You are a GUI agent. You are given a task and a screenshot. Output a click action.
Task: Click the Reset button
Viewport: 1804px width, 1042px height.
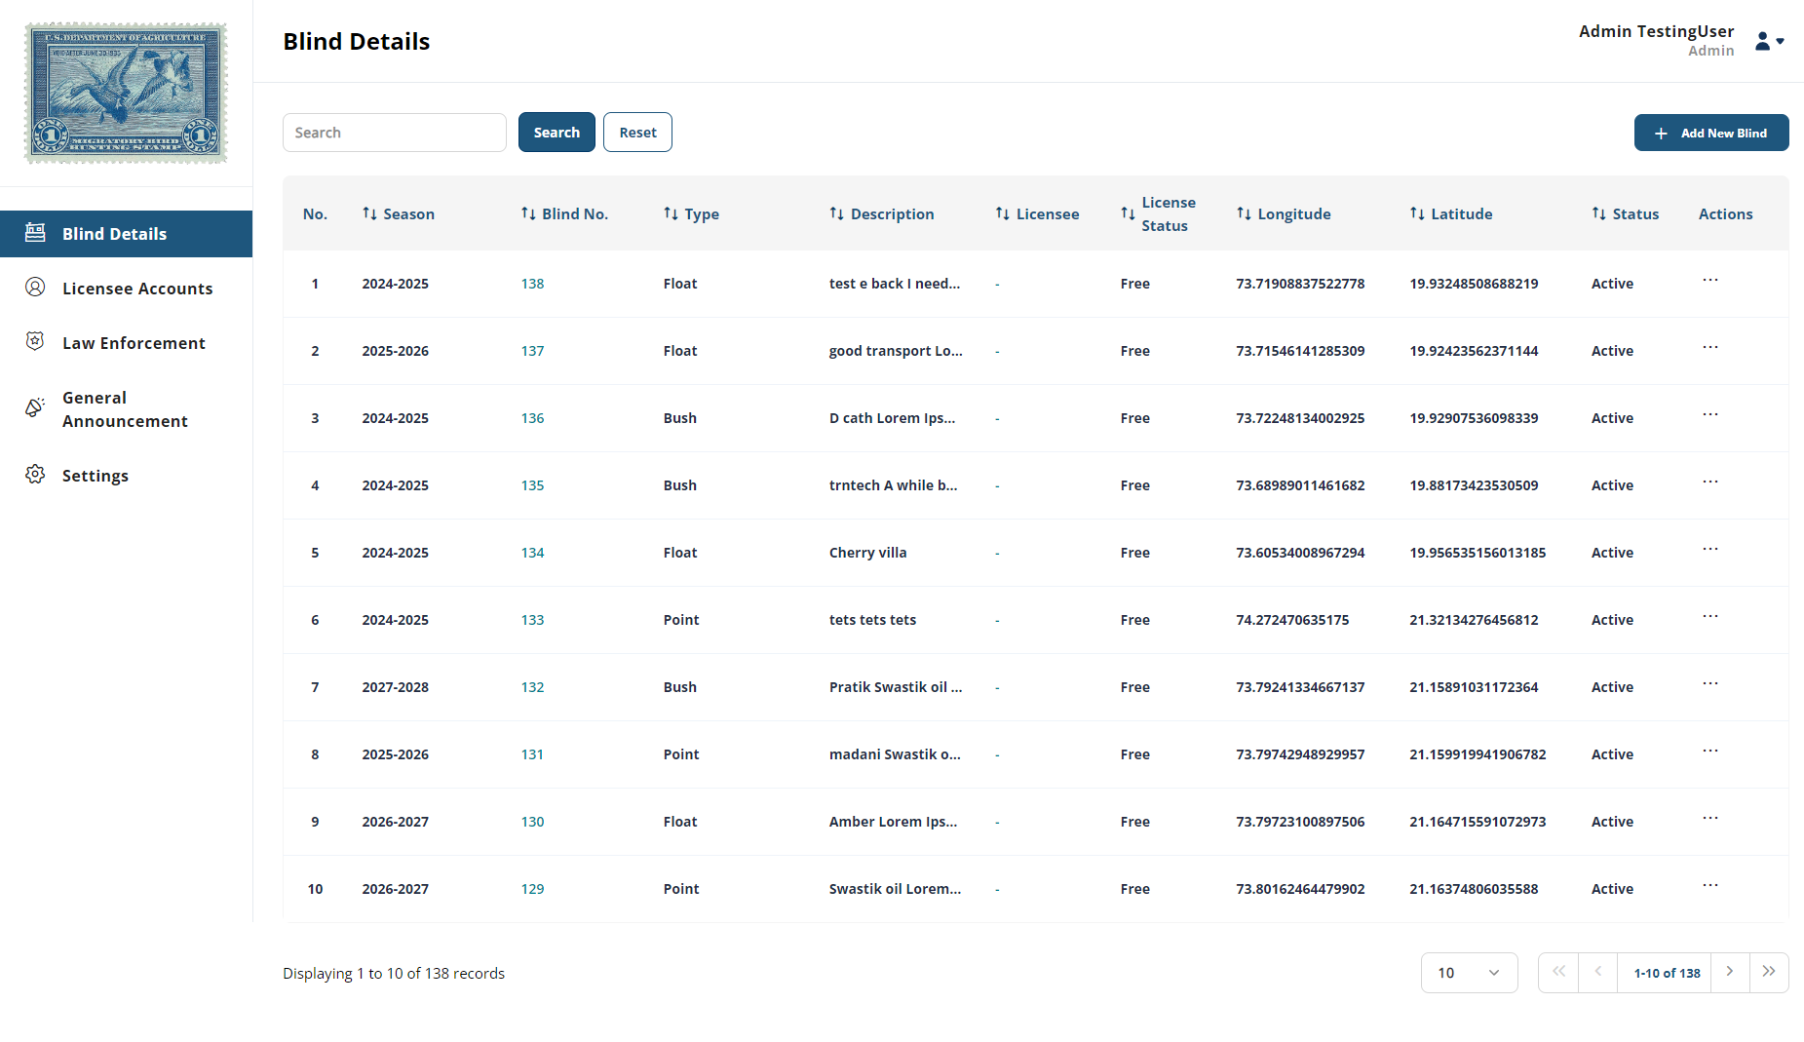click(x=637, y=133)
